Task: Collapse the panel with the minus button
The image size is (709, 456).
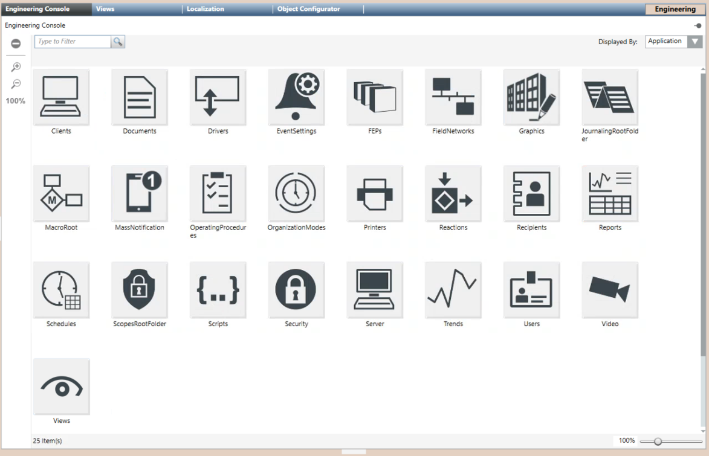Action: click(x=16, y=43)
